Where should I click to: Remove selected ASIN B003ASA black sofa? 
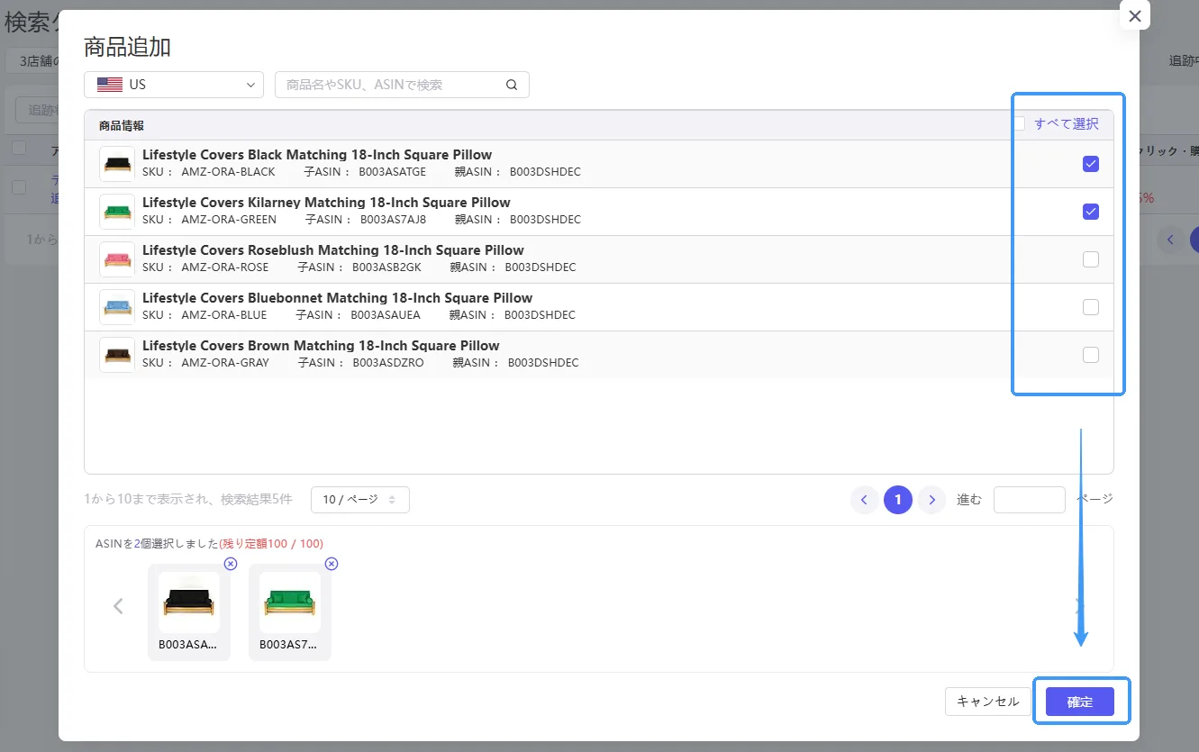231,564
